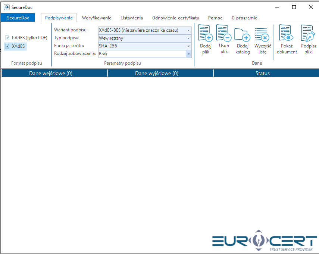Open the Ustawienia tab
The width and height of the screenshot is (319, 254).
tap(132, 18)
